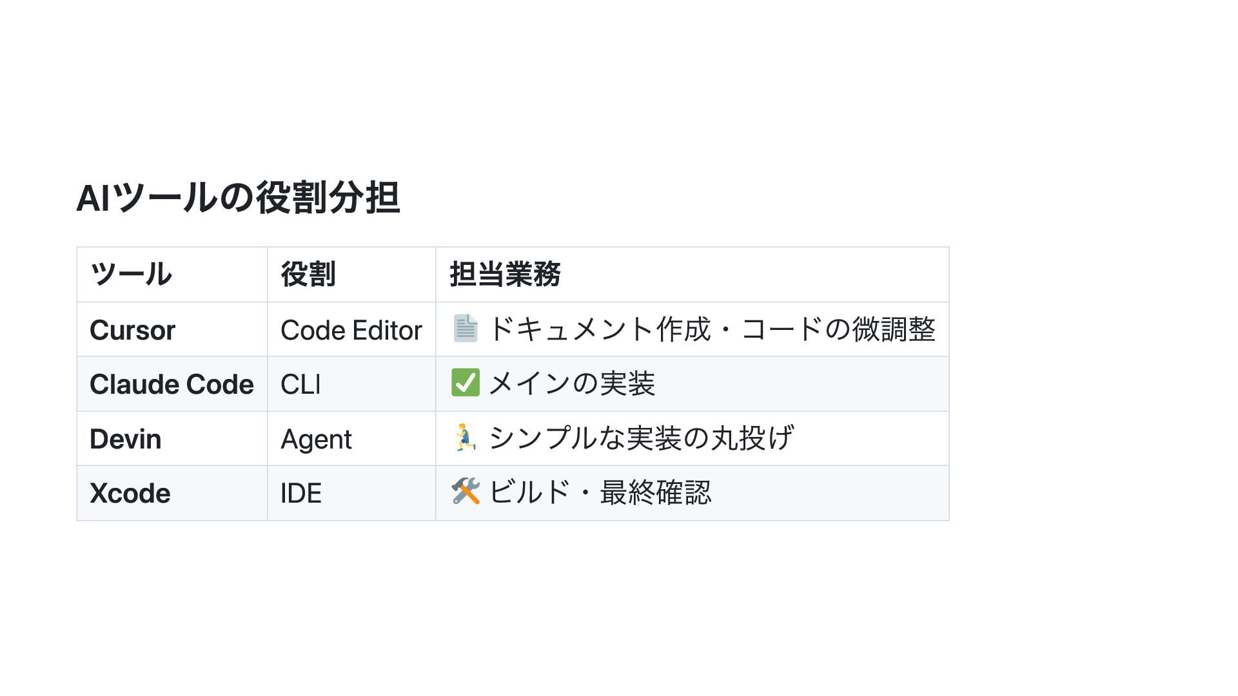Click the シンプルな実装の丸投げ text
The width and height of the screenshot is (1238, 696).
point(641,438)
